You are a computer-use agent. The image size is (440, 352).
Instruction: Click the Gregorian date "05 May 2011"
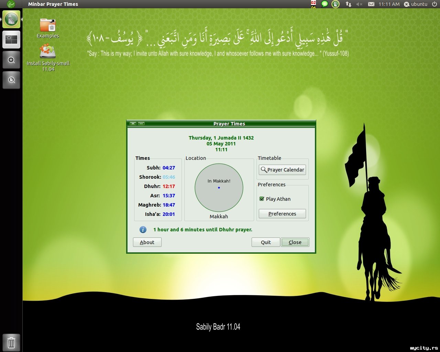tap(221, 144)
